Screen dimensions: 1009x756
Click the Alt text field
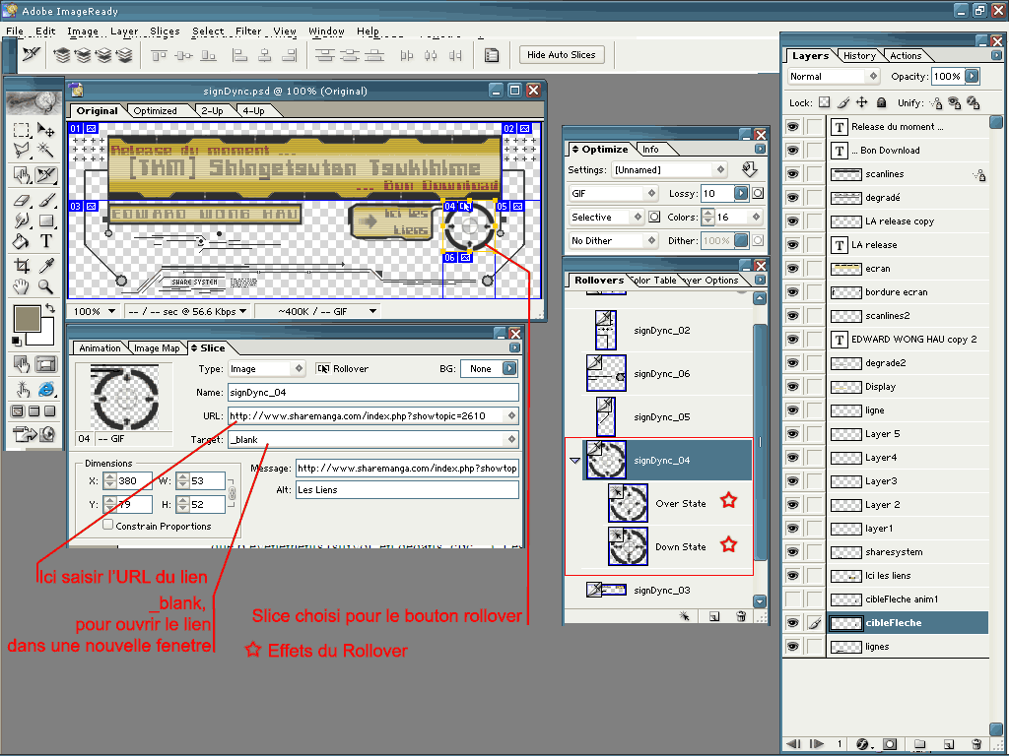[x=407, y=490]
